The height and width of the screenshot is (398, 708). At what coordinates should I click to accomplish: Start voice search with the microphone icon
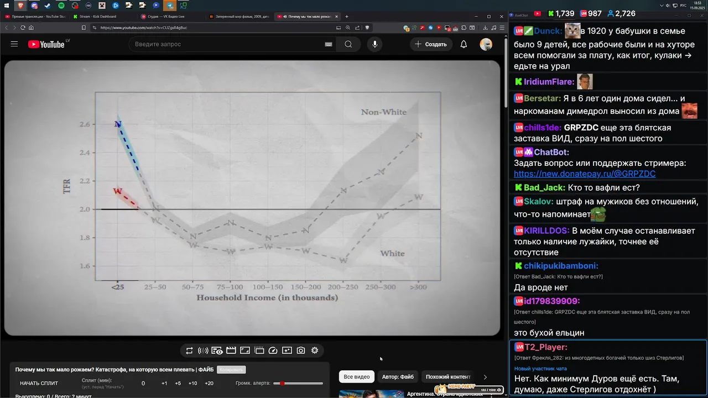click(x=374, y=44)
